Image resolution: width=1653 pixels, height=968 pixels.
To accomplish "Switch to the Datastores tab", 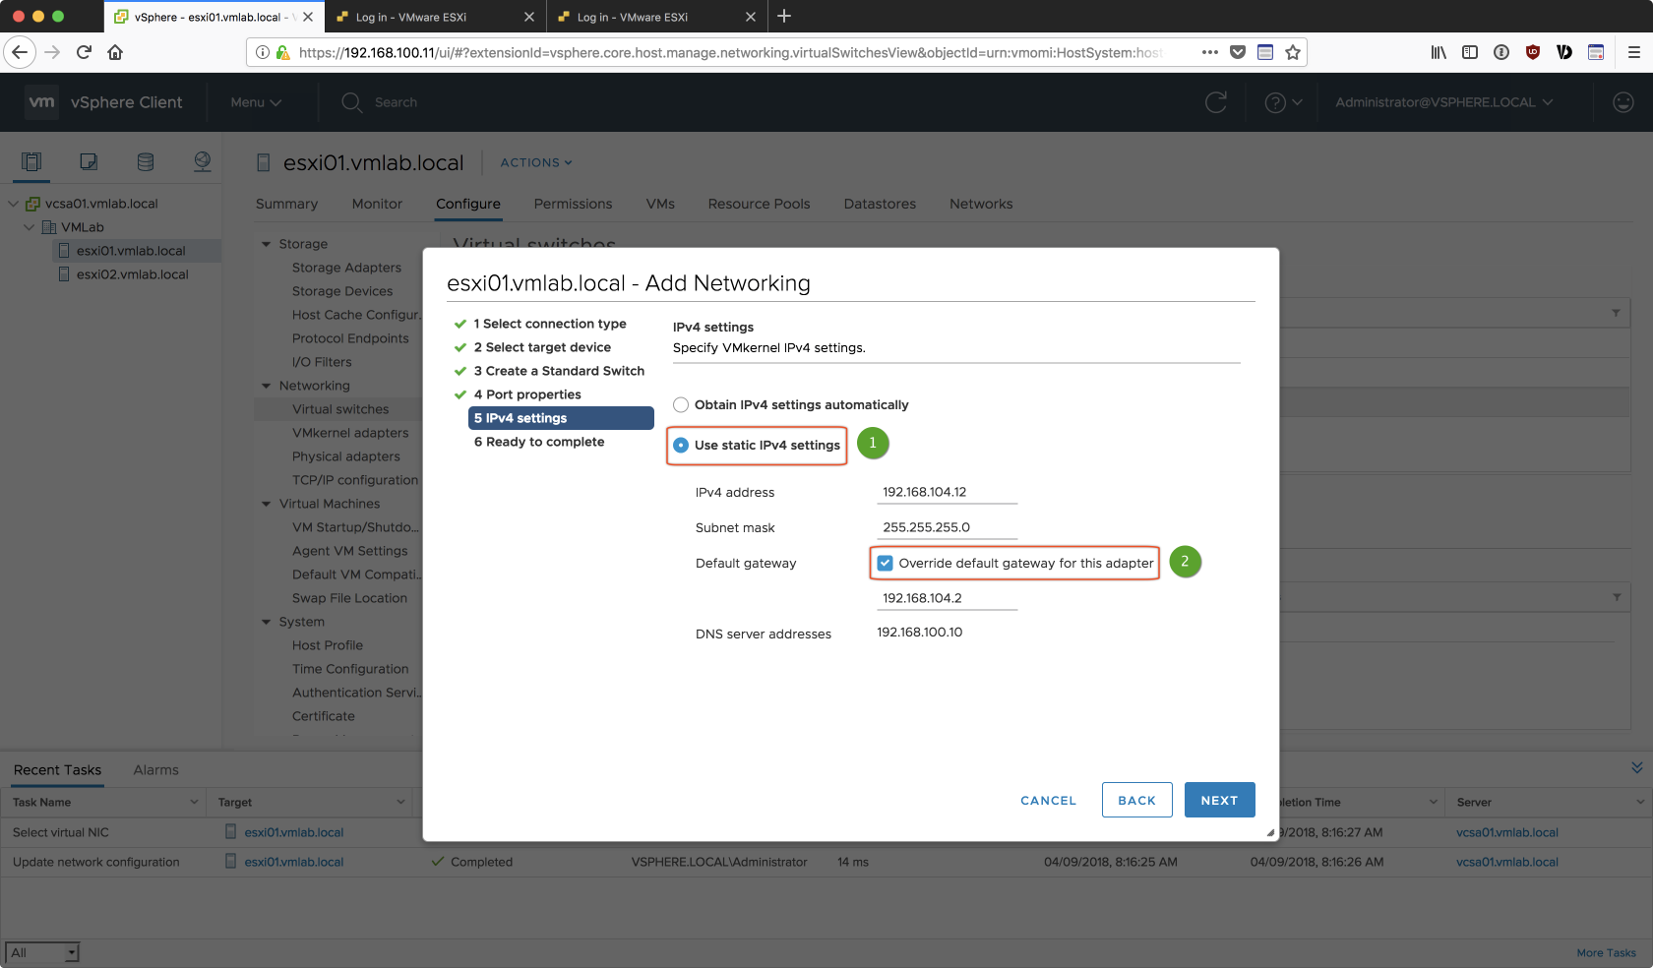I will [879, 204].
